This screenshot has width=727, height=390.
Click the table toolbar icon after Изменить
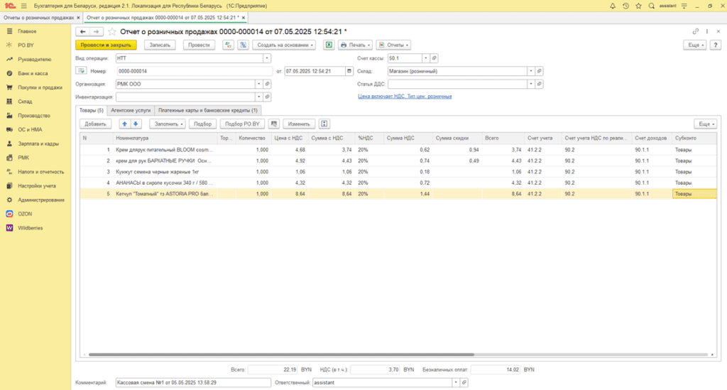click(324, 124)
